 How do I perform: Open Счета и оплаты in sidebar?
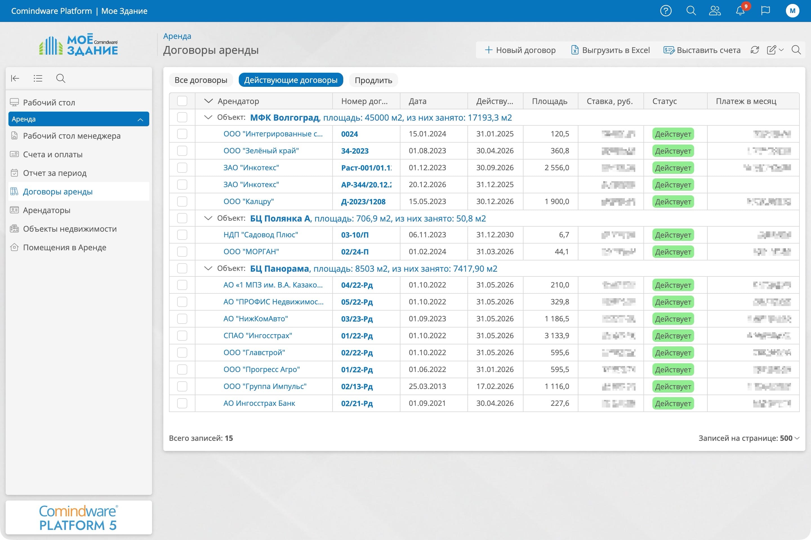pyautogui.click(x=53, y=155)
